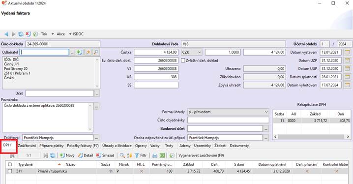Open the Úhrady a likvidace tab

point(117,146)
